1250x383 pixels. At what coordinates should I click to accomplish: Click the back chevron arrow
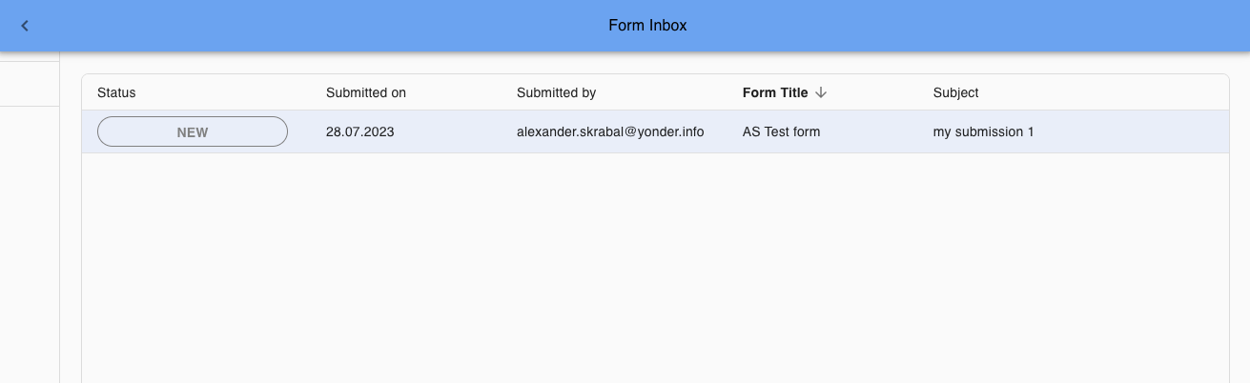click(x=25, y=26)
